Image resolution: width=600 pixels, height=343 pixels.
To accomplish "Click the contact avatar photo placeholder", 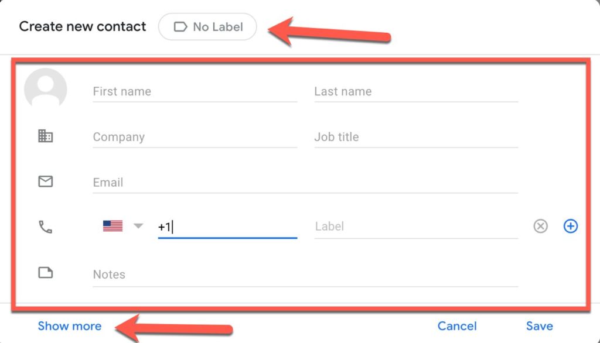I will [x=45, y=90].
